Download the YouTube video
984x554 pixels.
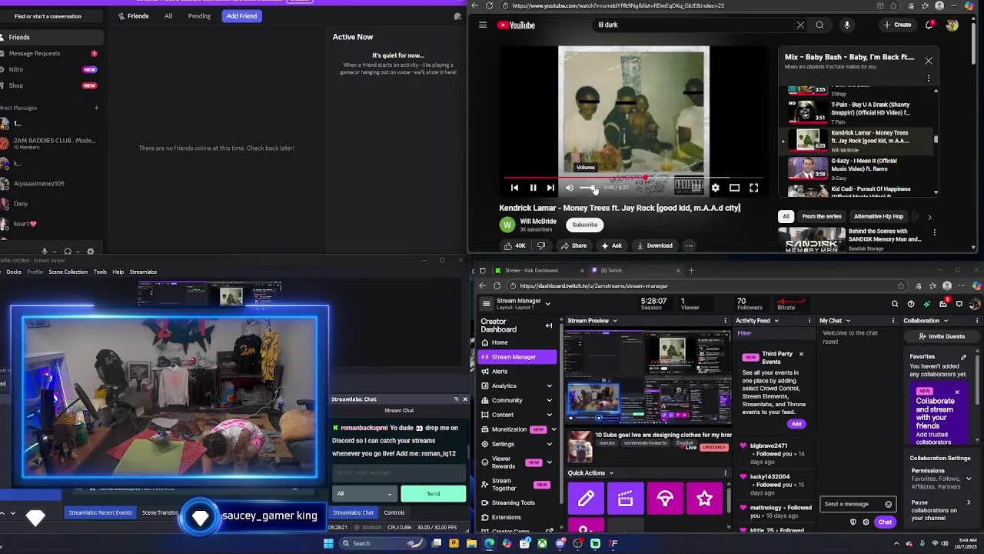654,245
